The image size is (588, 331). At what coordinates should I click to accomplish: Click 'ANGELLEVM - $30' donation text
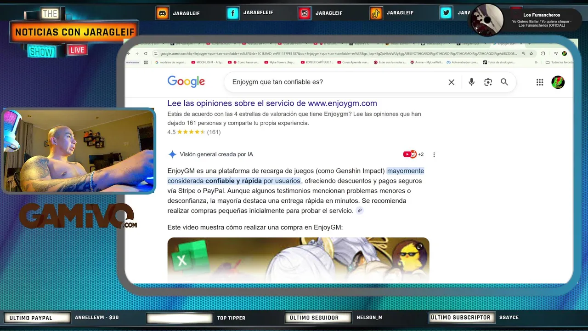point(97,318)
